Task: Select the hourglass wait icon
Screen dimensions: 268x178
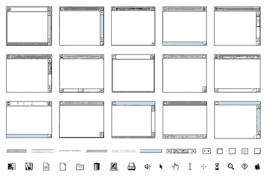Action: pos(217,167)
